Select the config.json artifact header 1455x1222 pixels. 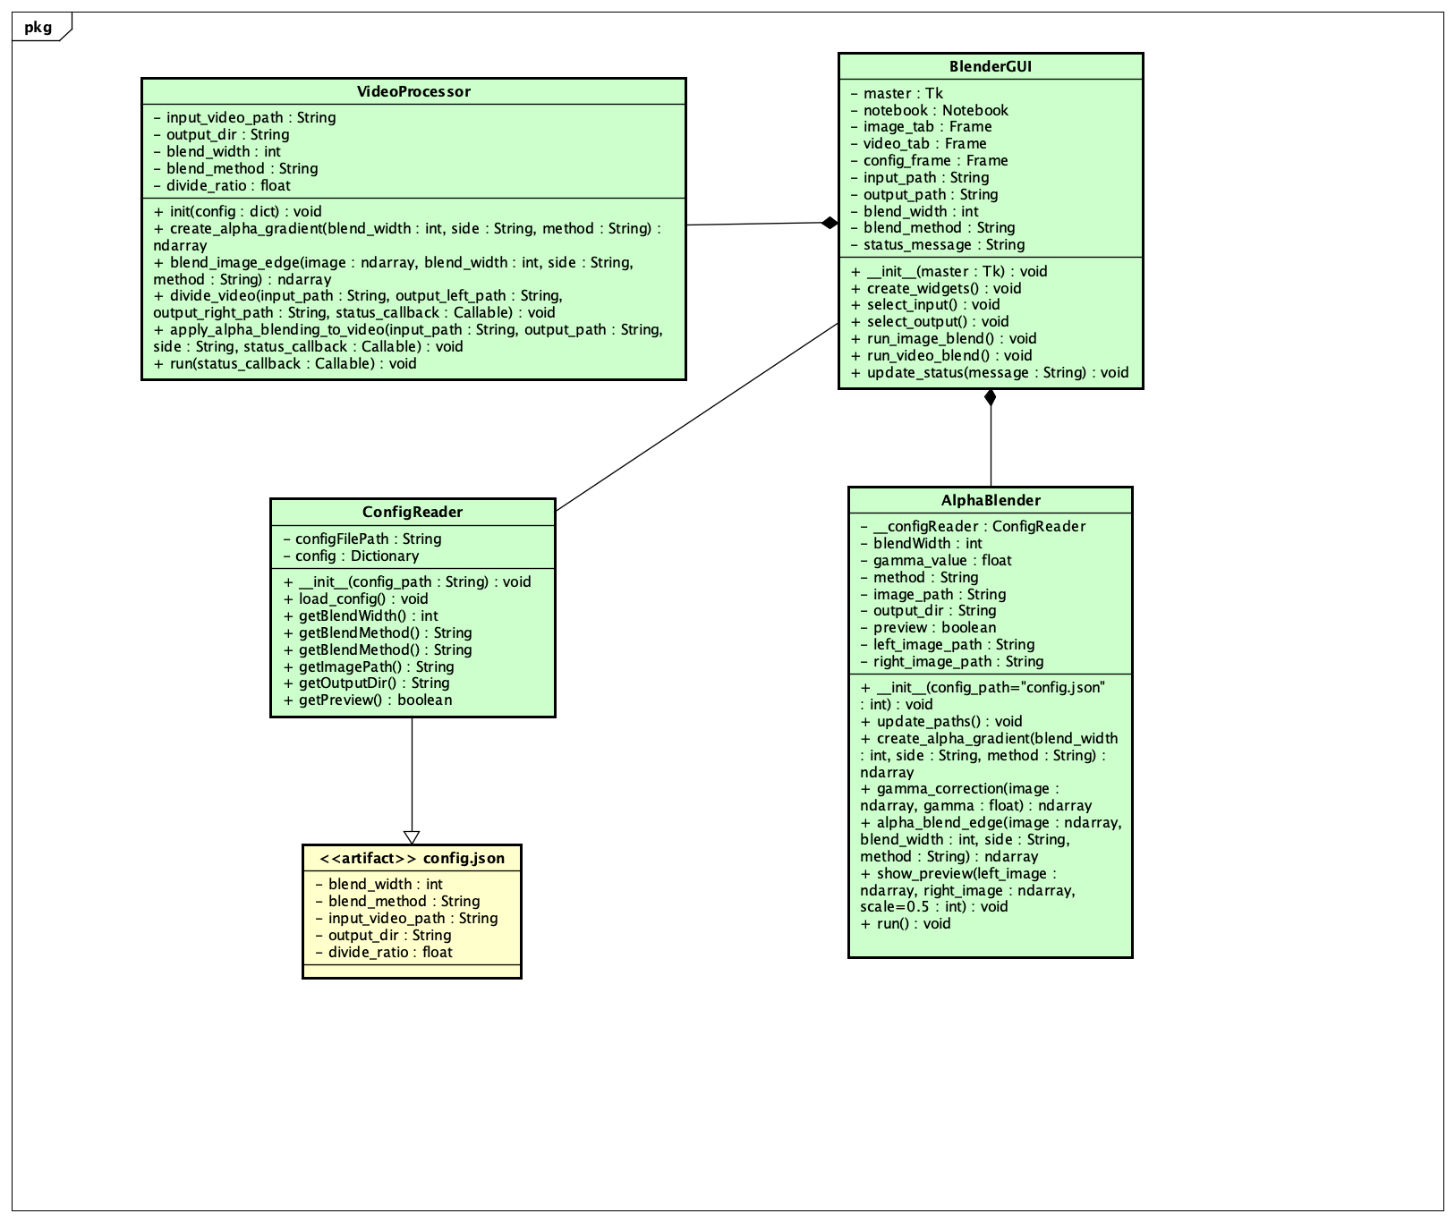412,858
